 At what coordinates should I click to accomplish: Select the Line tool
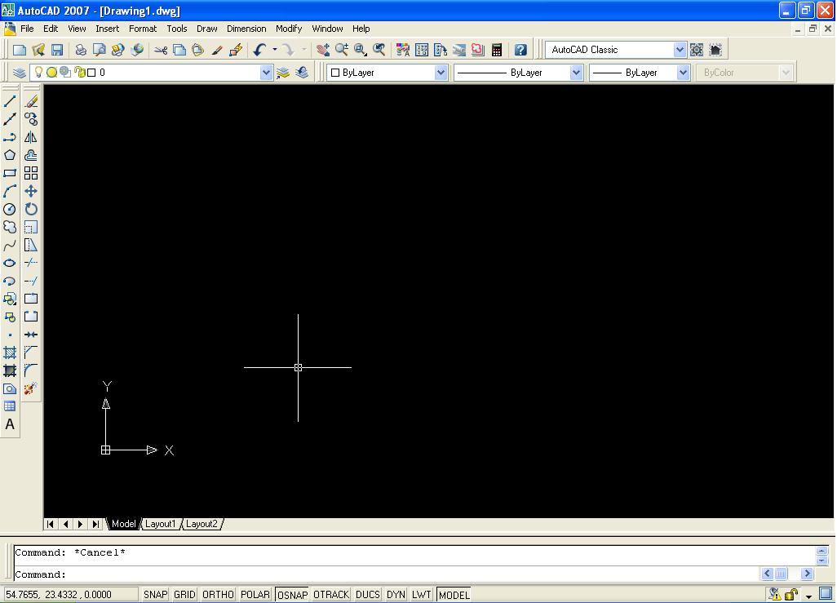click(x=10, y=100)
